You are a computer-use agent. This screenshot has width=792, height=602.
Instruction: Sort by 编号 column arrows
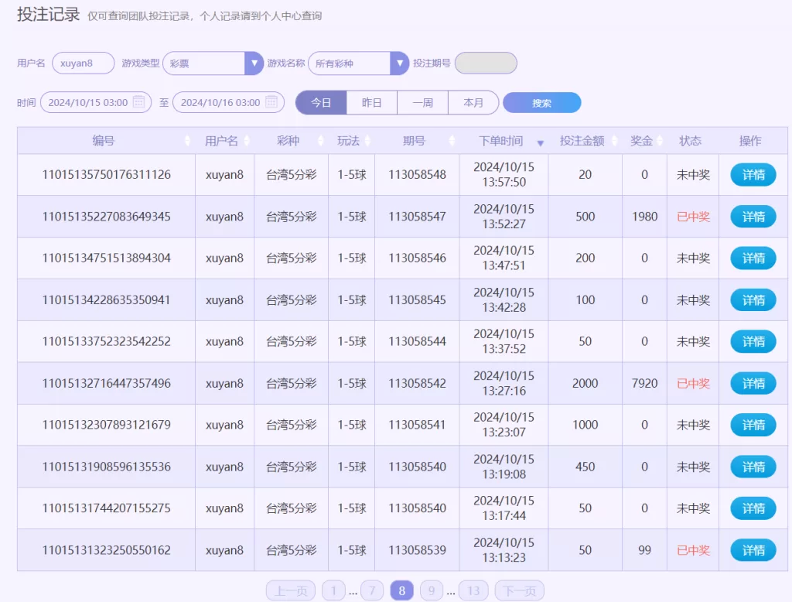coord(187,141)
